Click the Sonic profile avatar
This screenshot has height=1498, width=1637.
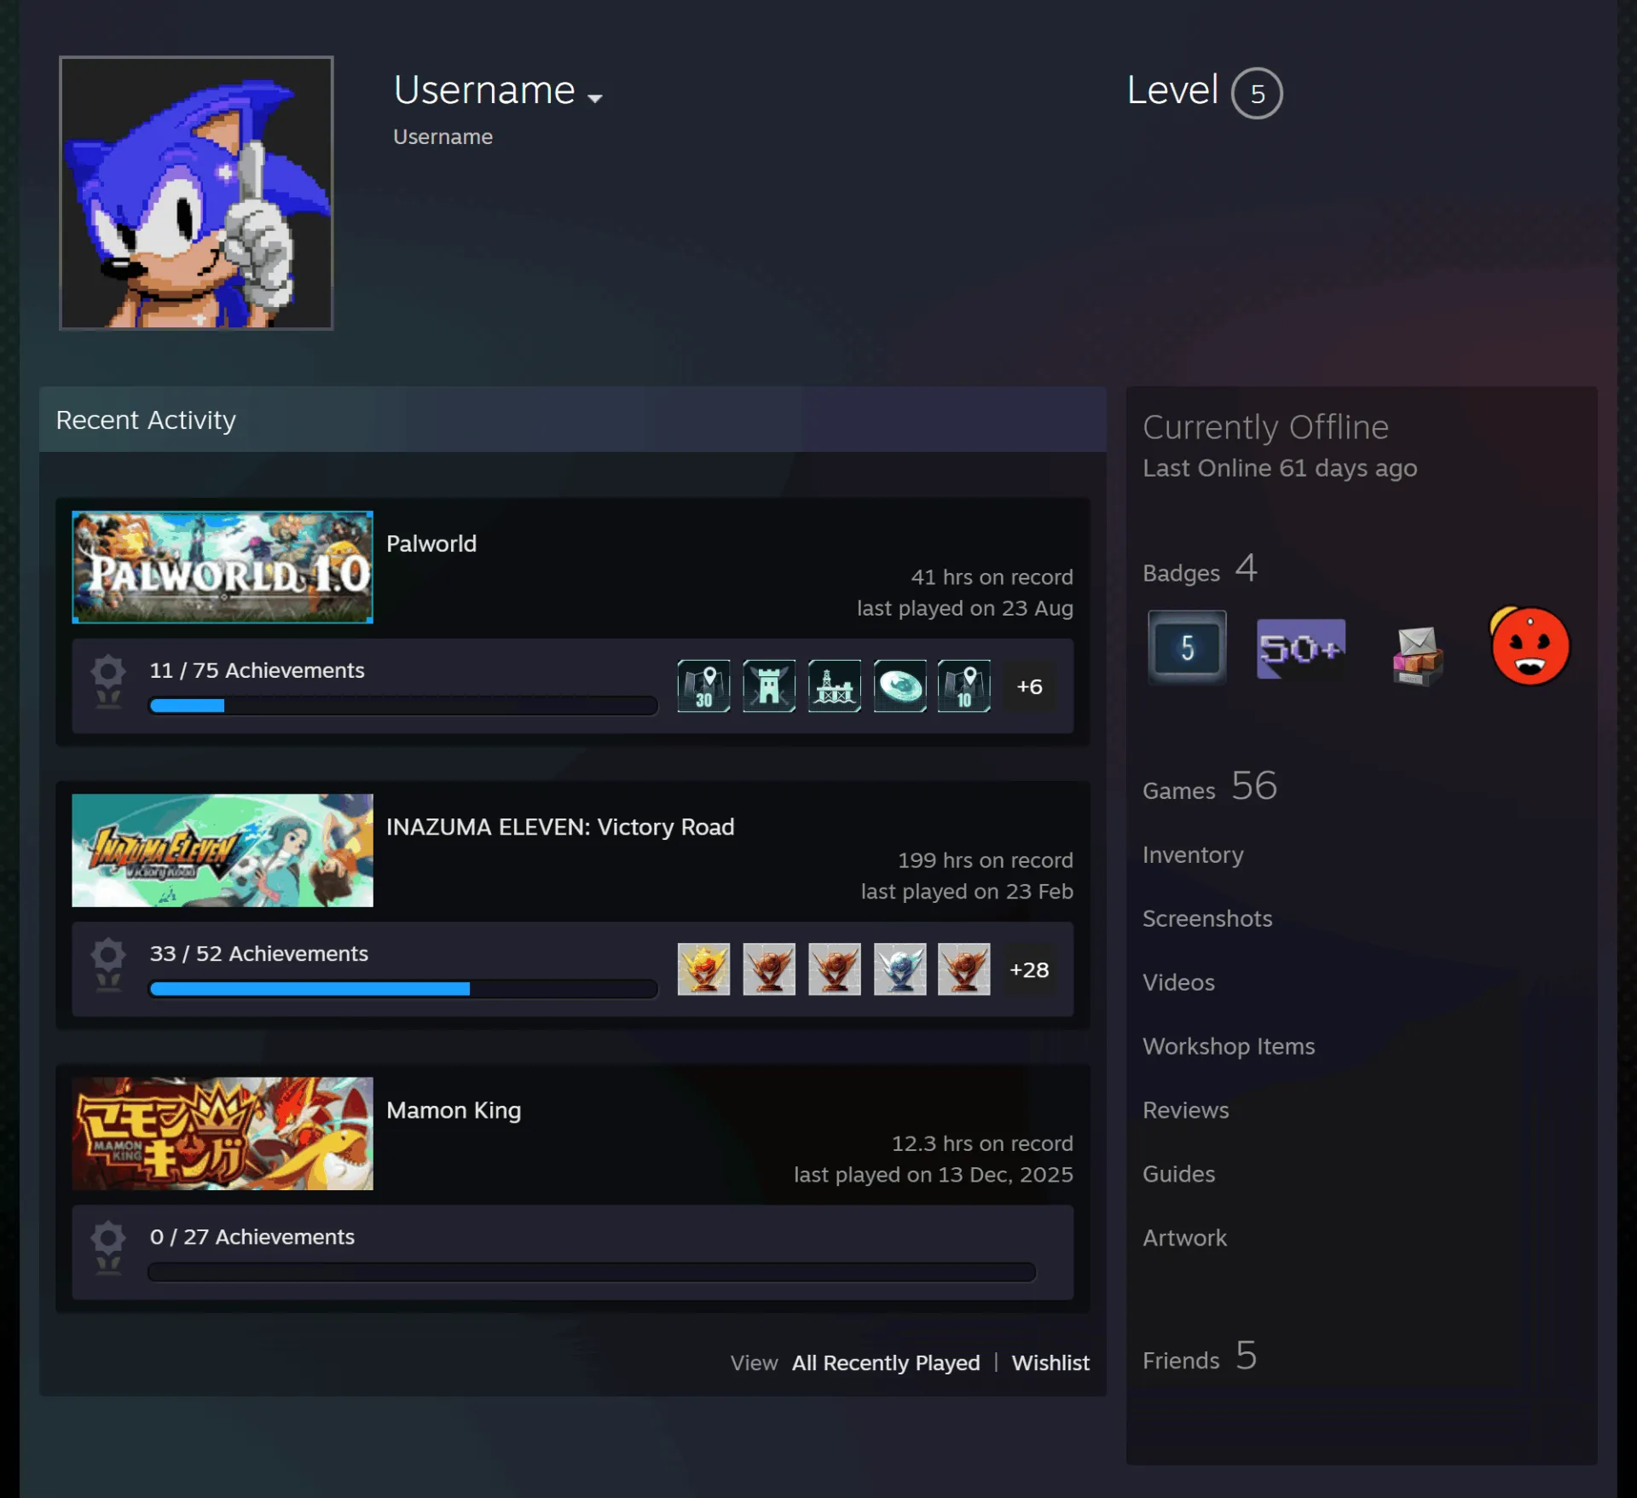pos(196,193)
